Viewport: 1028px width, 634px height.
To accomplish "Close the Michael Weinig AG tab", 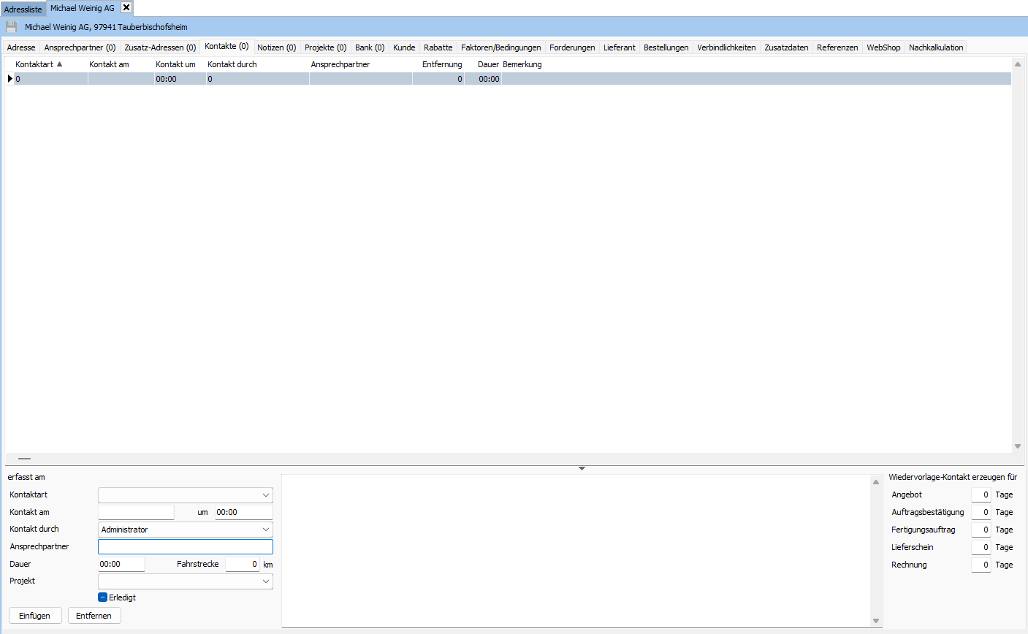I will click(x=126, y=8).
